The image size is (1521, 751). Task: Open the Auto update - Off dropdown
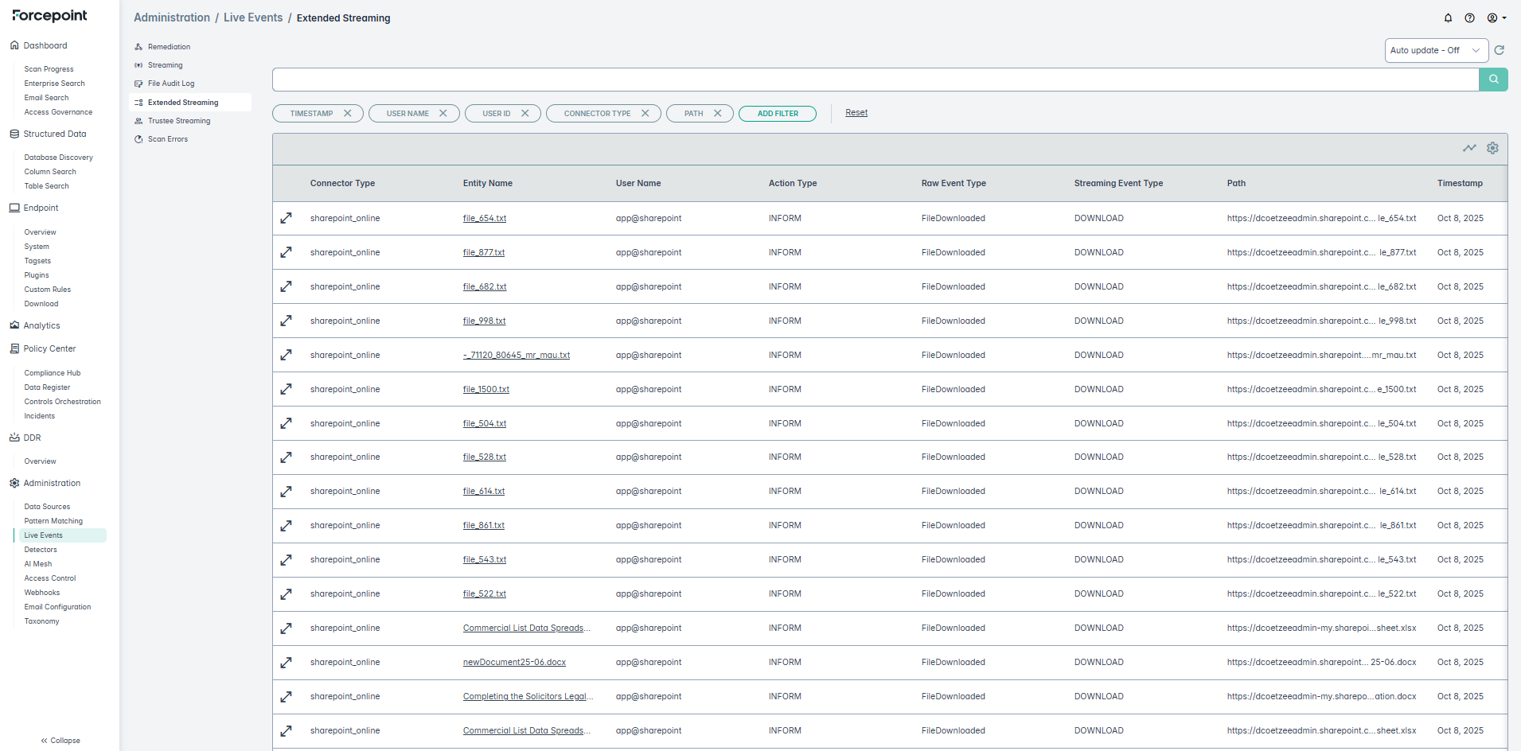[x=1436, y=50]
